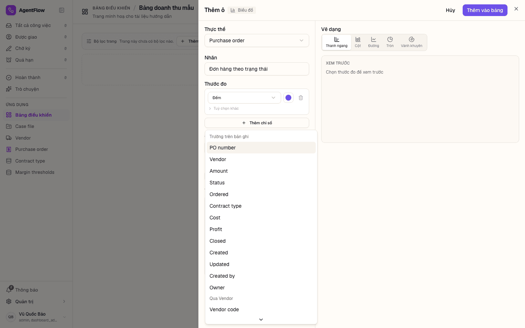Select PO number from field list
The height and width of the screenshot is (328, 525).
[x=261, y=148]
